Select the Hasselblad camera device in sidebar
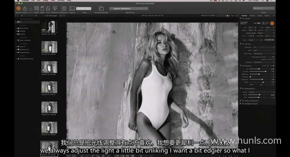The image size is (290, 157). [25, 59]
